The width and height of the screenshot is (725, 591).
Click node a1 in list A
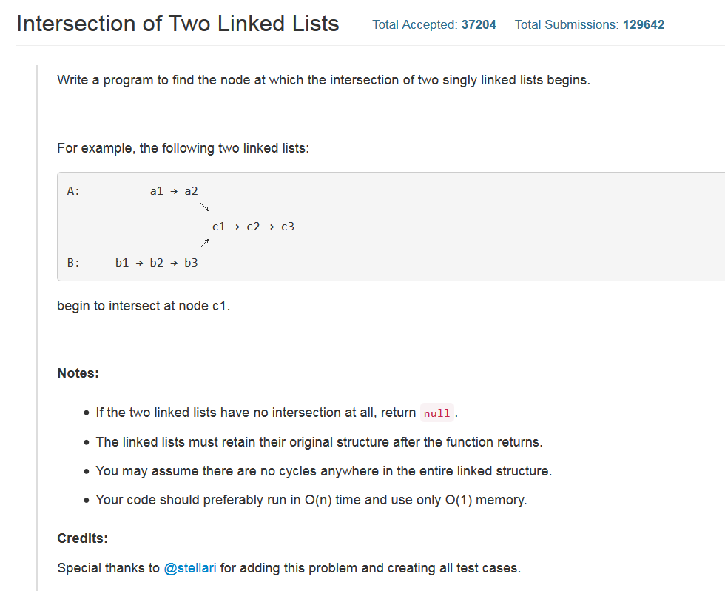(x=157, y=191)
